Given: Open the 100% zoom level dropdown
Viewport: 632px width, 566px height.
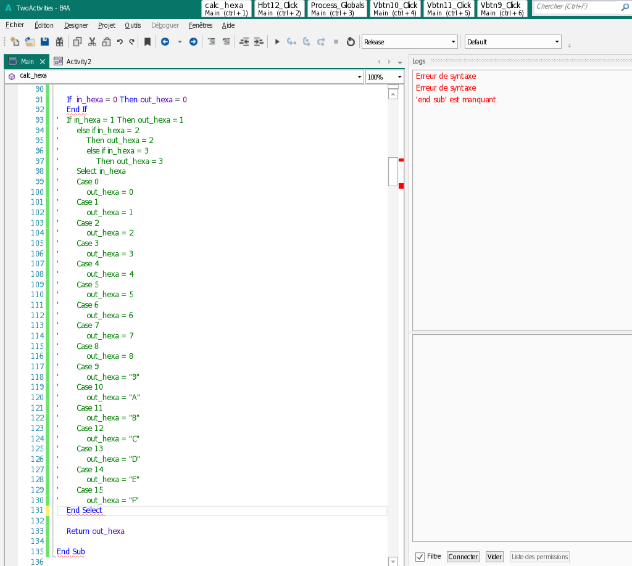Looking at the screenshot, I should pos(399,76).
